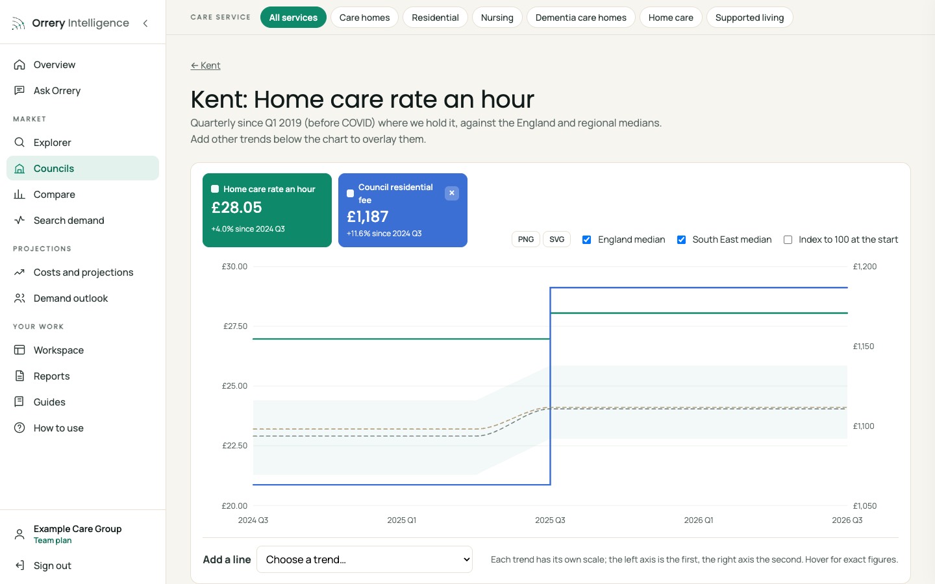Export the chart as PNG

(x=526, y=239)
